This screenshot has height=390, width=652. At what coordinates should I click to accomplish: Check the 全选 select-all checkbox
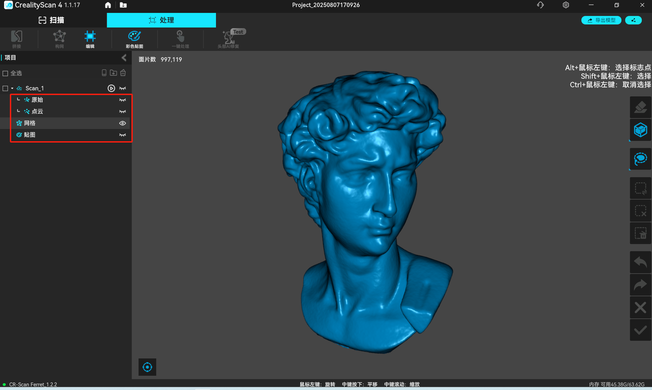(5, 73)
